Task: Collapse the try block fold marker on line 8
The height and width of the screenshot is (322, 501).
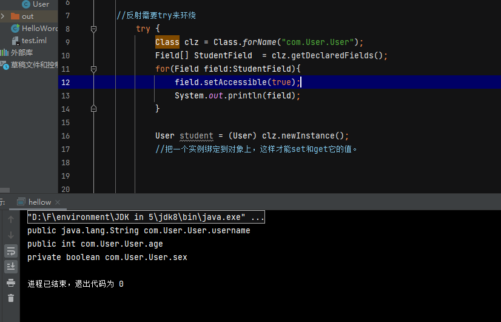Action: pyautogui.click(x=93, y=29)
